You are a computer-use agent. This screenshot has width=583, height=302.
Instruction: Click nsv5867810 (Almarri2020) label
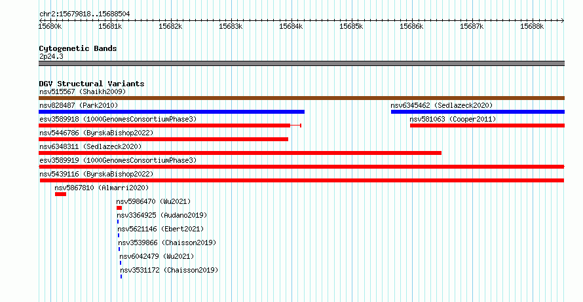tap(102, 188)
